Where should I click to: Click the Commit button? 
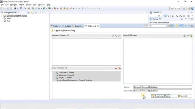pyautogui.click(x=182, y=96)
